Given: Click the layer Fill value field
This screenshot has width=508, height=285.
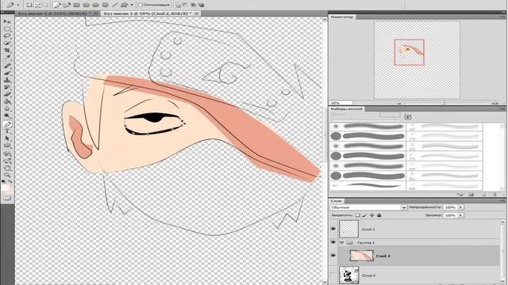Looking at the screenshot, I should point(450,215).
